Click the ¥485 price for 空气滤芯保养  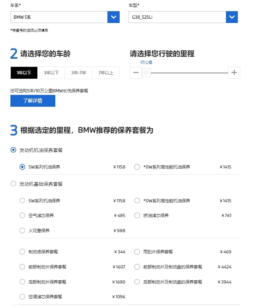[x=120, y=216]
